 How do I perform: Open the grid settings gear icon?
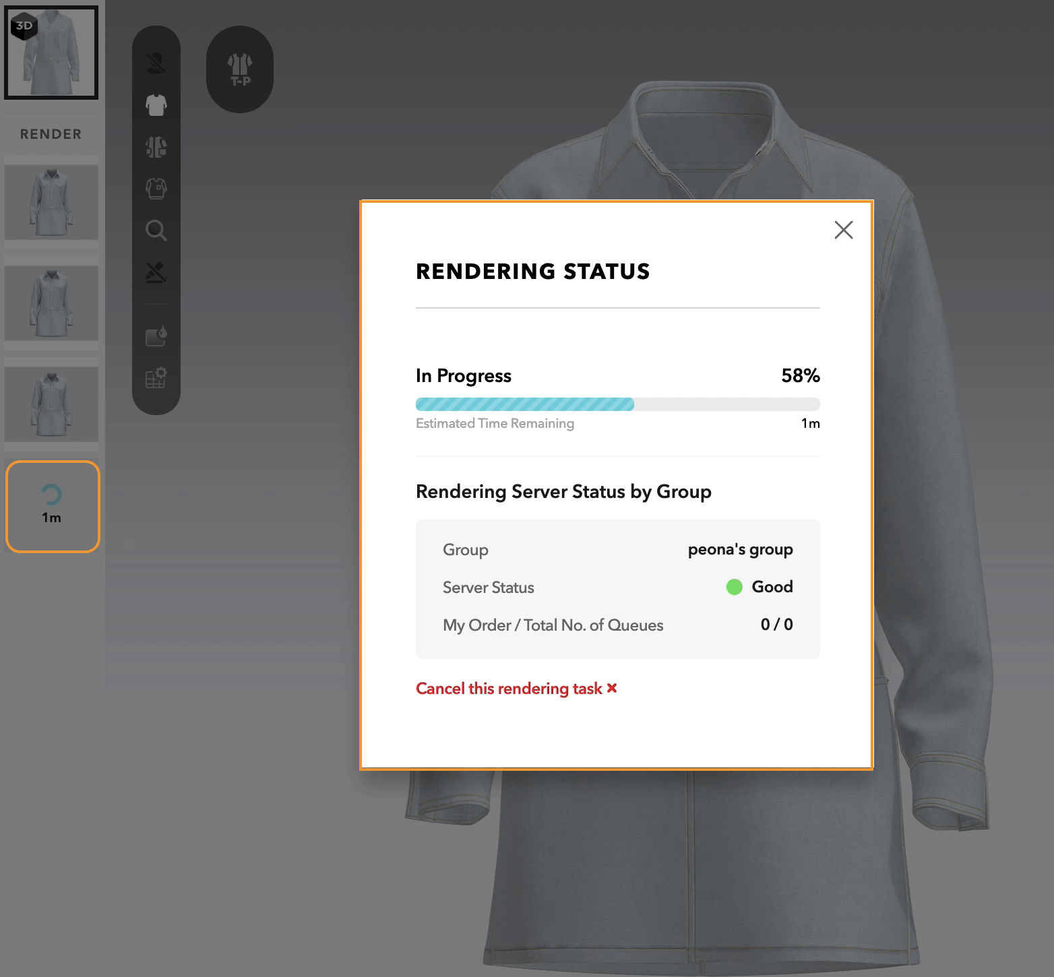pyautogui.click(x=156, y=378)
